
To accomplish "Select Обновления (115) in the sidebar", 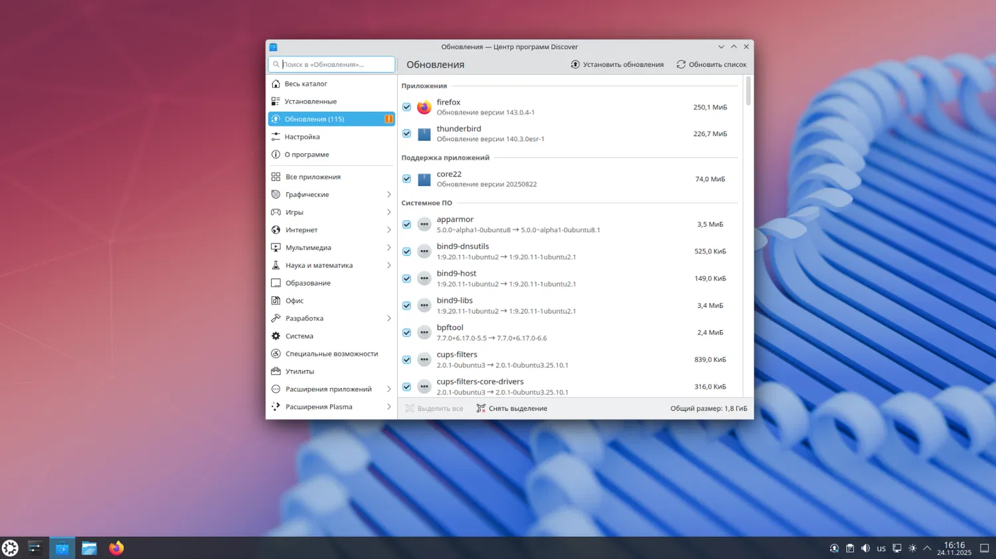I will [331, 119].
